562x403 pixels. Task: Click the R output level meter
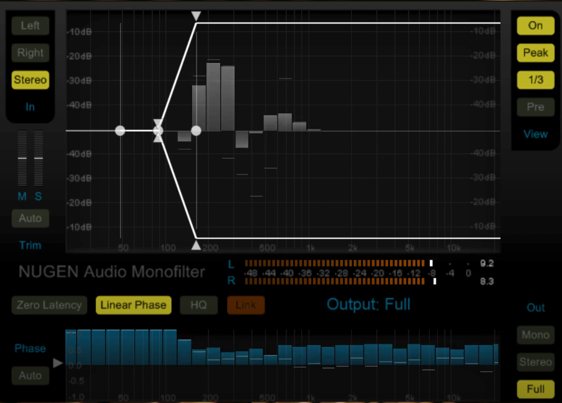341,282
